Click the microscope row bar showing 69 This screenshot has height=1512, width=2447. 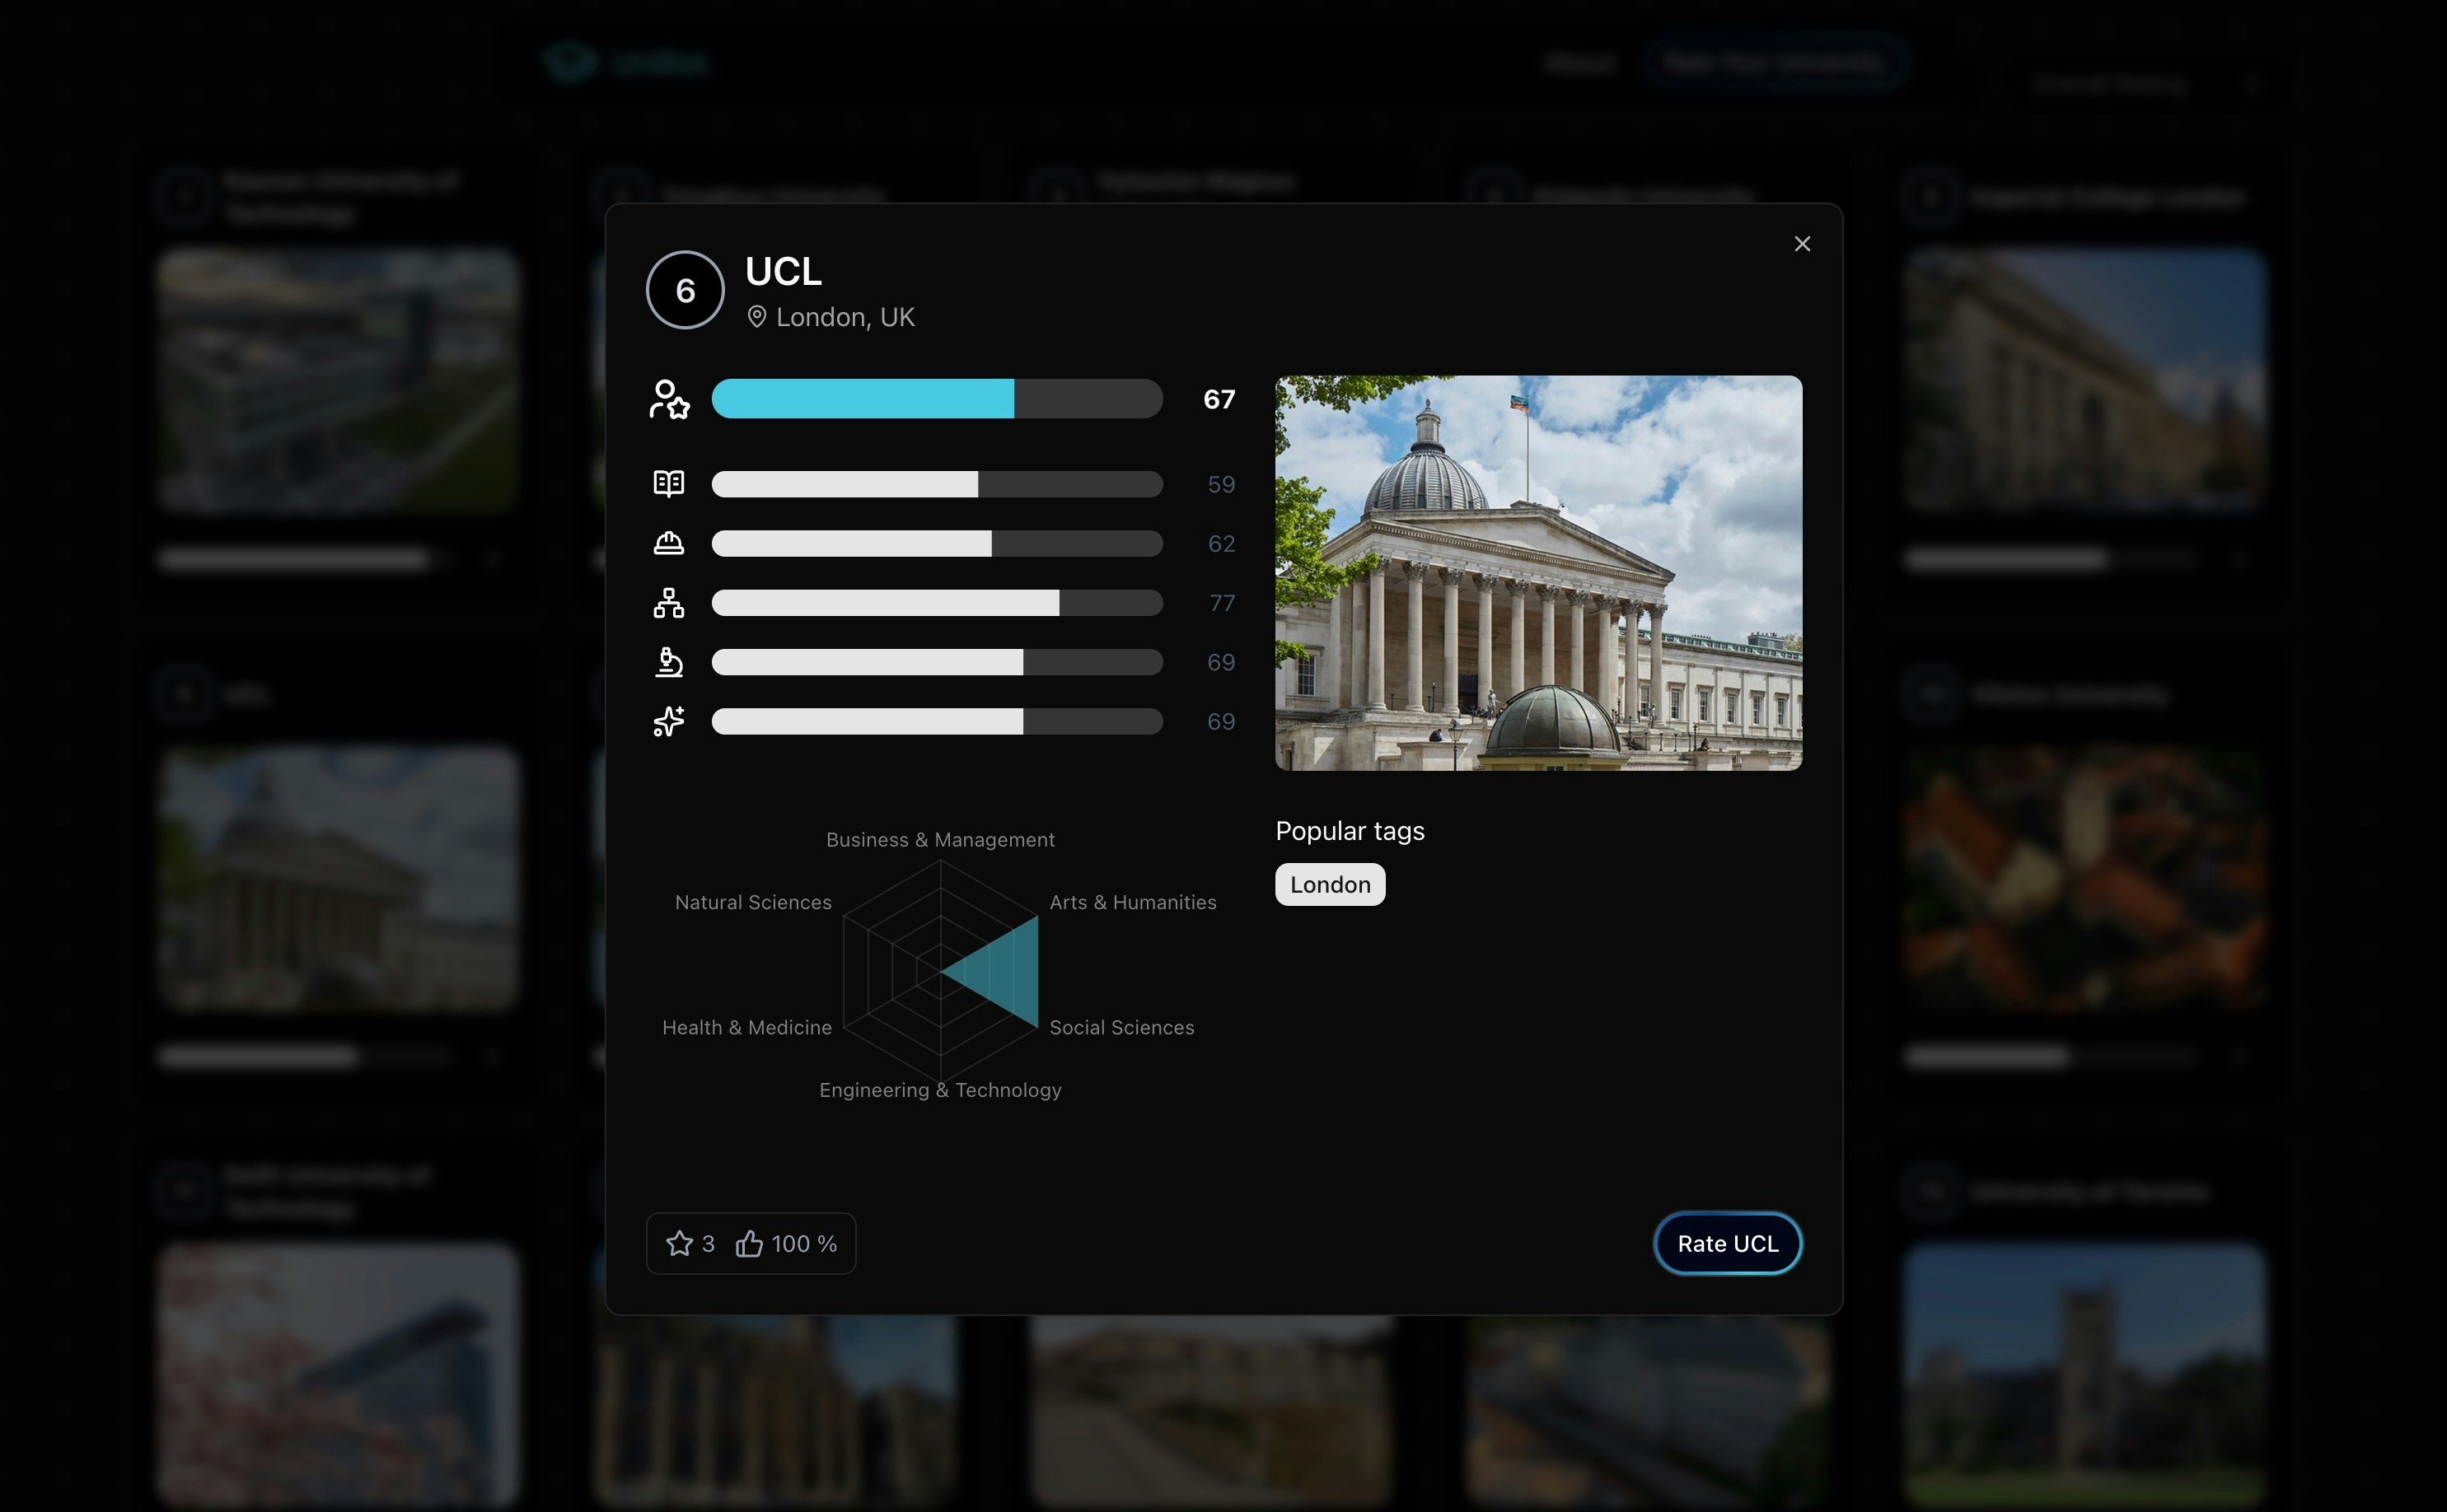point(938,662)
